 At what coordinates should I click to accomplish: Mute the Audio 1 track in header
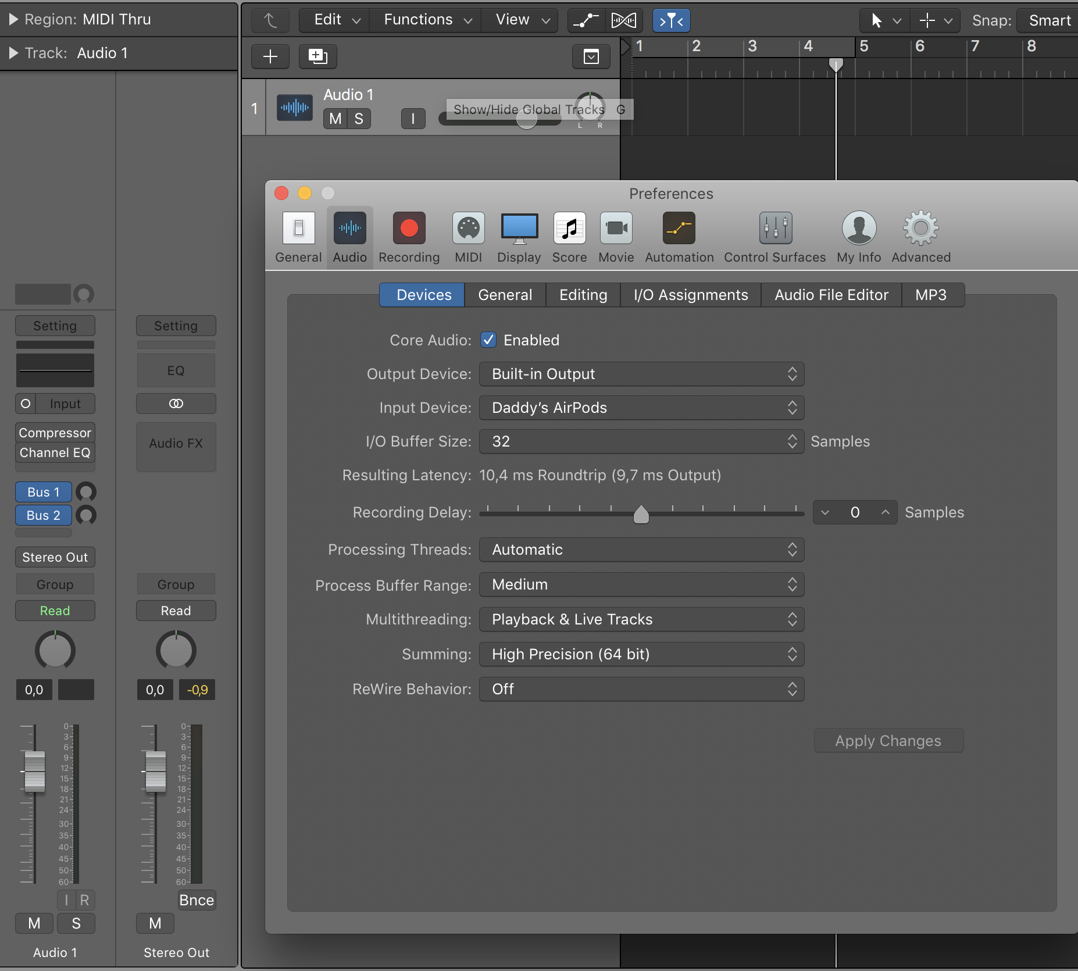[x=335, y=119]
